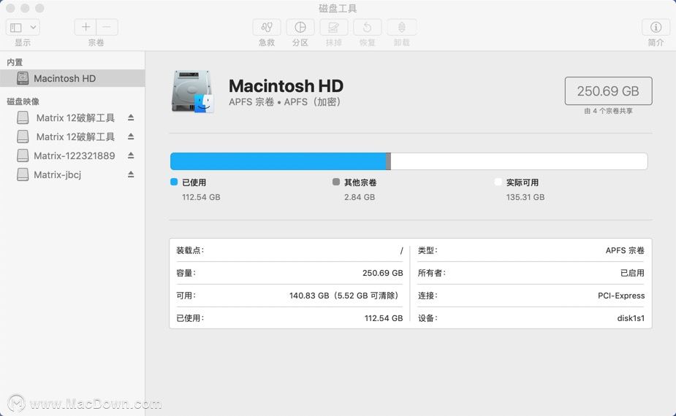
Task: Click the 140.83 GB（5.52 GB 可清除）value
Action: pos(346,296)
